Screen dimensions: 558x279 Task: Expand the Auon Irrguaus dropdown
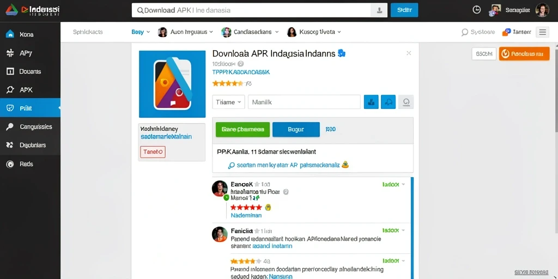pos(185,32)
